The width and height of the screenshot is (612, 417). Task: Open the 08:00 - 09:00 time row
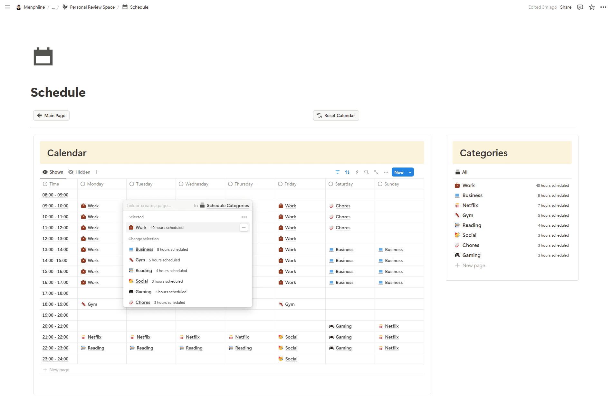[x=55, y=195]
